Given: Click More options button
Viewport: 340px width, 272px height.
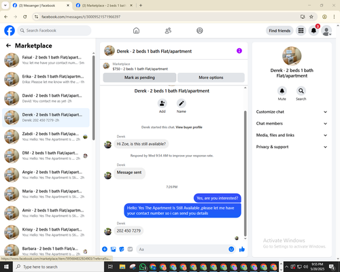Looking at the screenshot, I should 211,78.
